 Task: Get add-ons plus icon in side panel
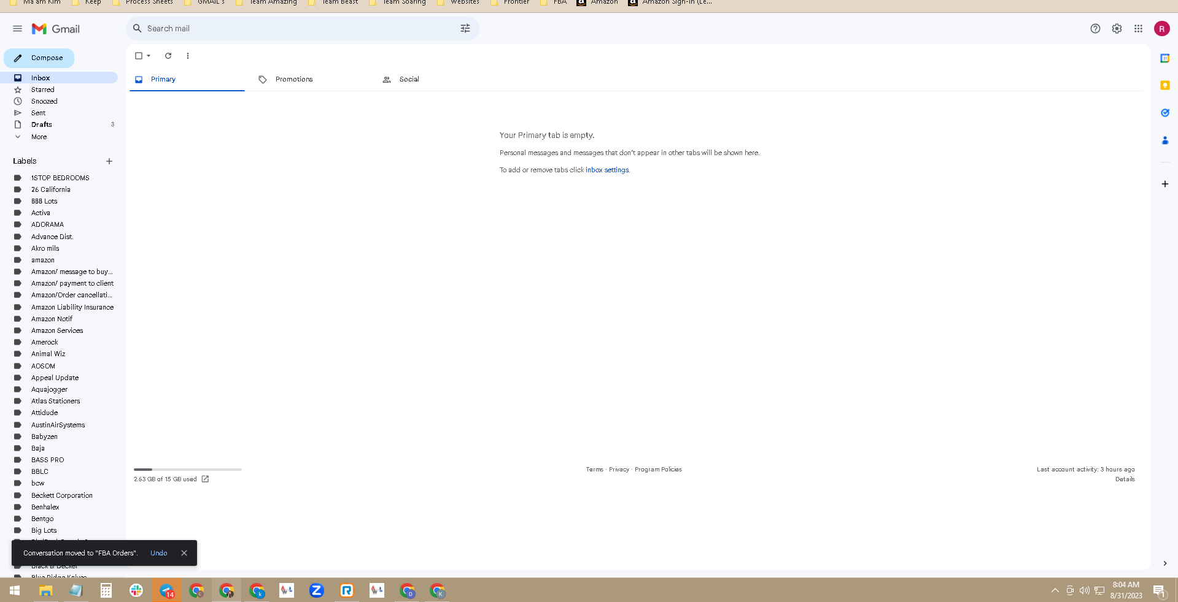click(1164, 184)
